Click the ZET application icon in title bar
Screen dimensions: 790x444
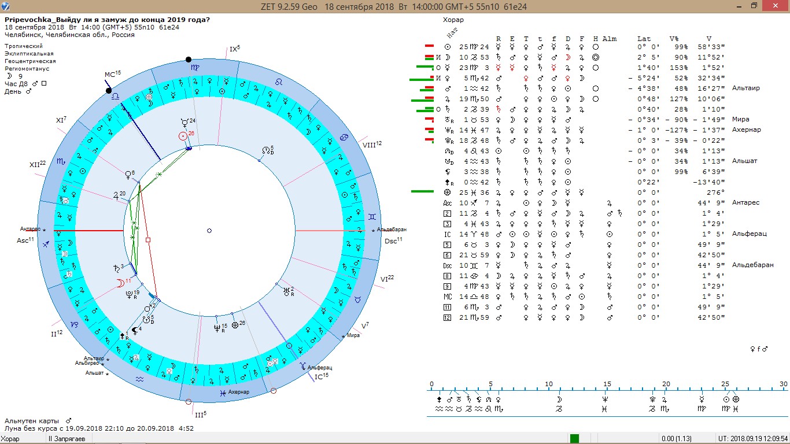(5, 6)
